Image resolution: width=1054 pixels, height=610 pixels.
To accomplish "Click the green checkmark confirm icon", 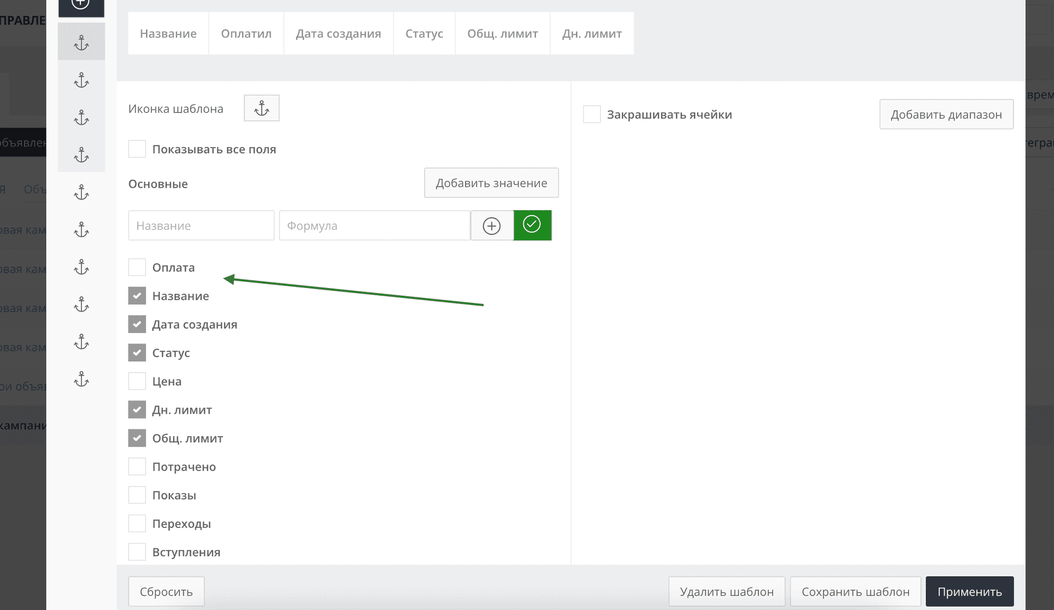I will tap(532, 225).
